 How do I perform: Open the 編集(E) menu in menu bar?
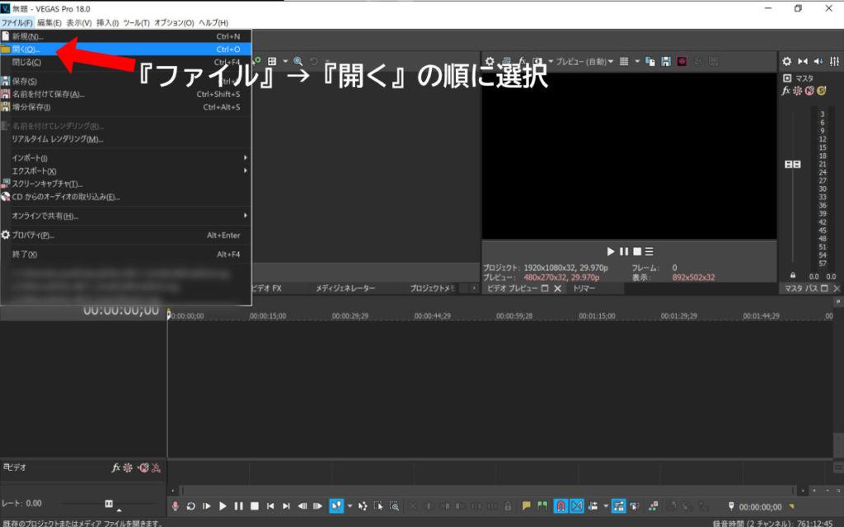point(49,22)
